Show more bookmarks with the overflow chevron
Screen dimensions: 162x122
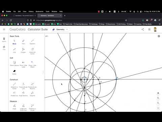pos(159,24)
